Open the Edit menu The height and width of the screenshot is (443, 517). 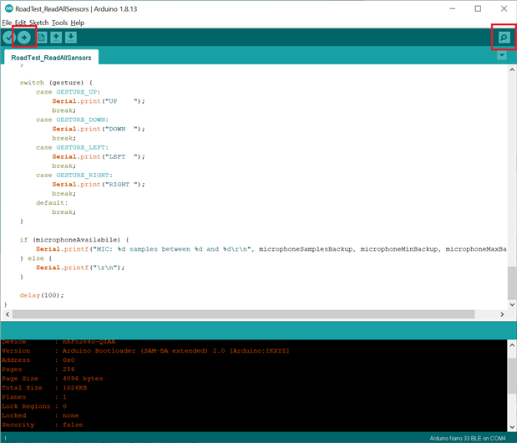pyautogui.click(x=20, y=23)
